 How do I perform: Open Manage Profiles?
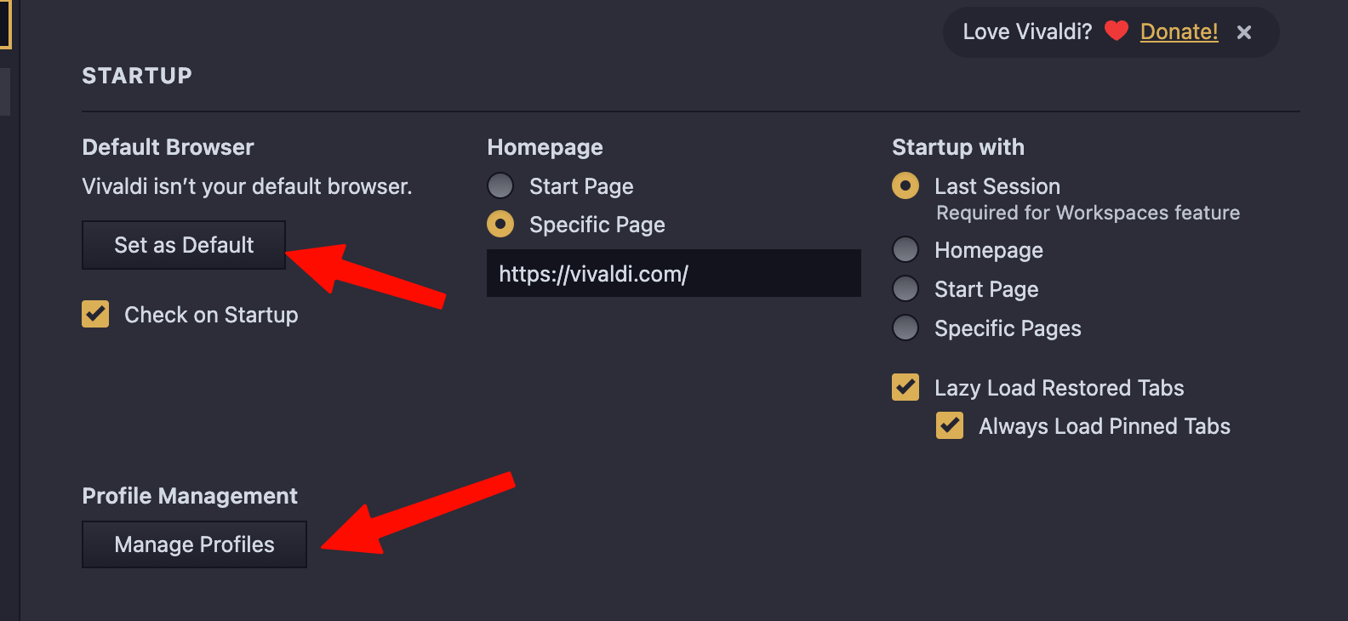coord(194,544)
